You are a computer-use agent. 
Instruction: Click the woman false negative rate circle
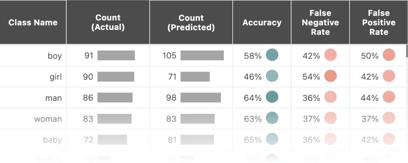tap(330, 118)
